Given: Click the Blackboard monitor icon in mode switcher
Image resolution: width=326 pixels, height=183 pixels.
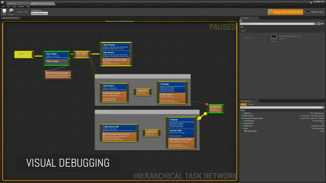Looking at the screenshot, I should (x=308, y=12).
